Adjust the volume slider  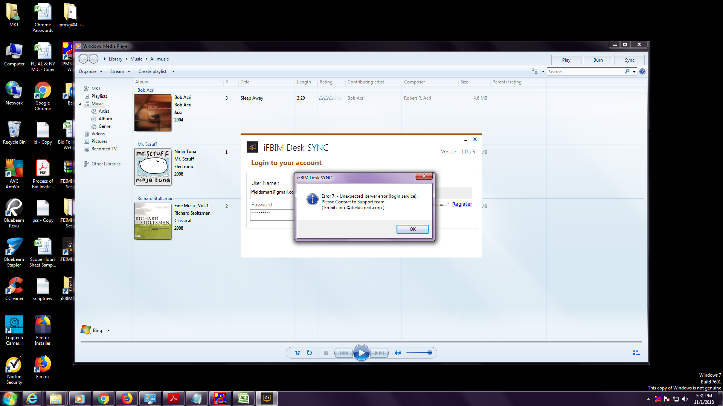click(x=419, y=353)
